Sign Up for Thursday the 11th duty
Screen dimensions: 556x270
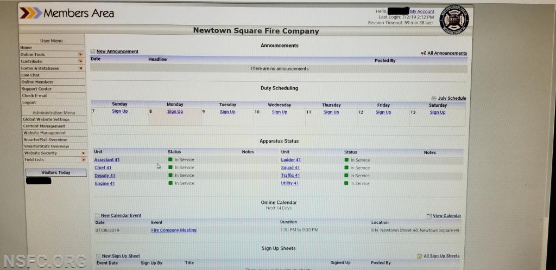[331, 112]
